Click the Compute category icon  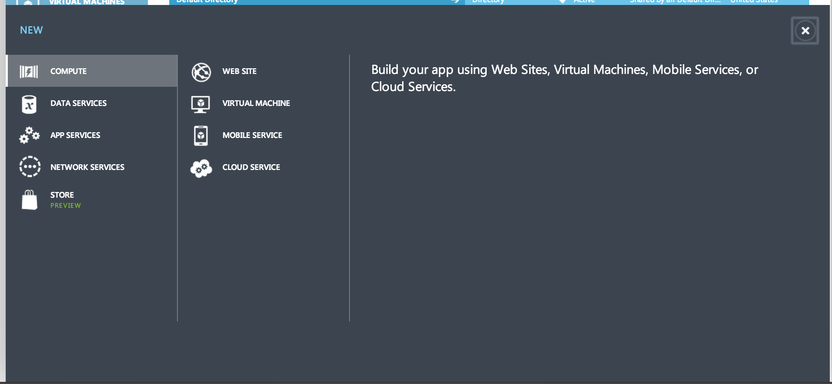(x=29, y=71)
